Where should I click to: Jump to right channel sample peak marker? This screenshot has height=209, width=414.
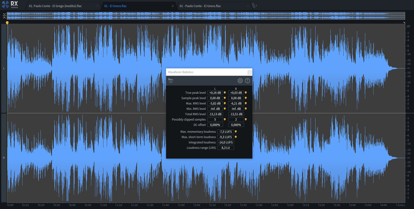coord(246,98)
